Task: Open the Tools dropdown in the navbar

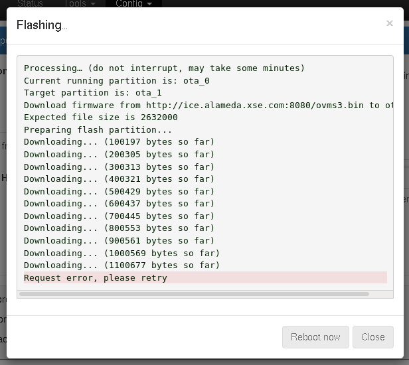Action: 80,3
